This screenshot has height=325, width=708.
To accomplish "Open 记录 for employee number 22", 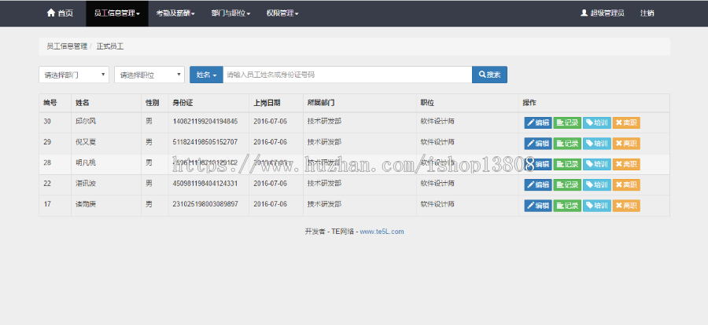I will [x=567, y=184].
